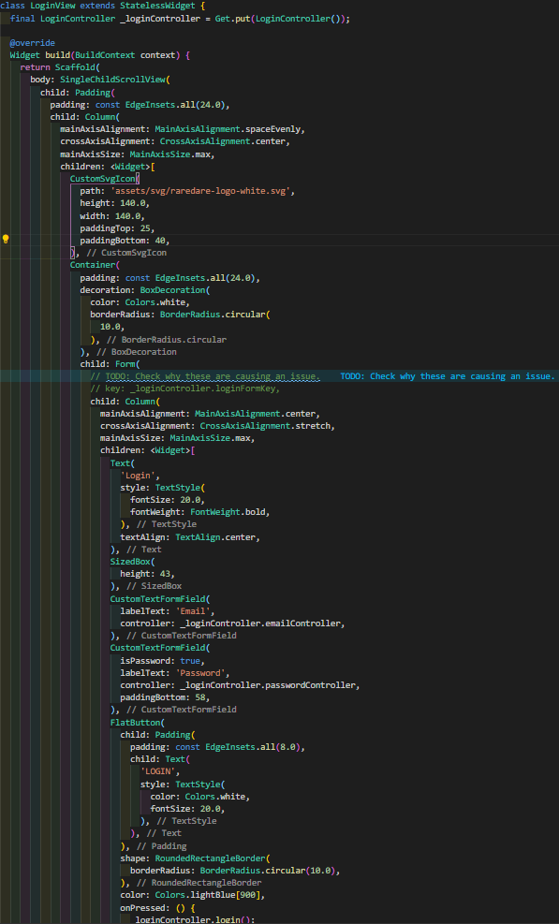Click the '// BoxDecoration' closing comment
Image resolution: width=559 pixels, height=924 pixels.
138,352
